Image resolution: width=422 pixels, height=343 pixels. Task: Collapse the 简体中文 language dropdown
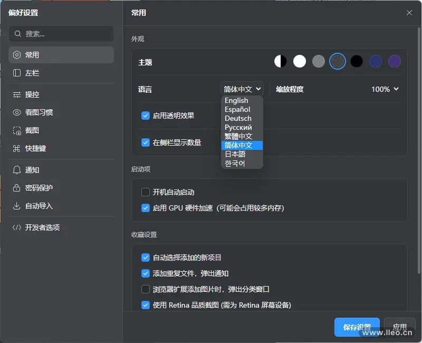[242, 90]
